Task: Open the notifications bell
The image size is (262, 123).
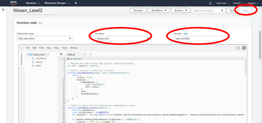Action: 210,3
